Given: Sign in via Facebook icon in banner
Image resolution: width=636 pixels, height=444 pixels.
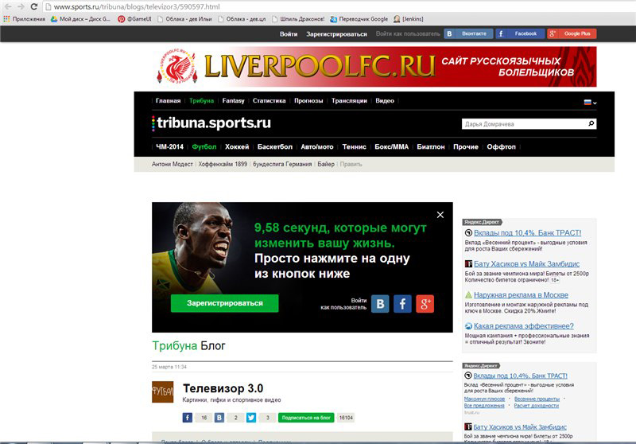Looking at the screenshot, I should 402,304.
